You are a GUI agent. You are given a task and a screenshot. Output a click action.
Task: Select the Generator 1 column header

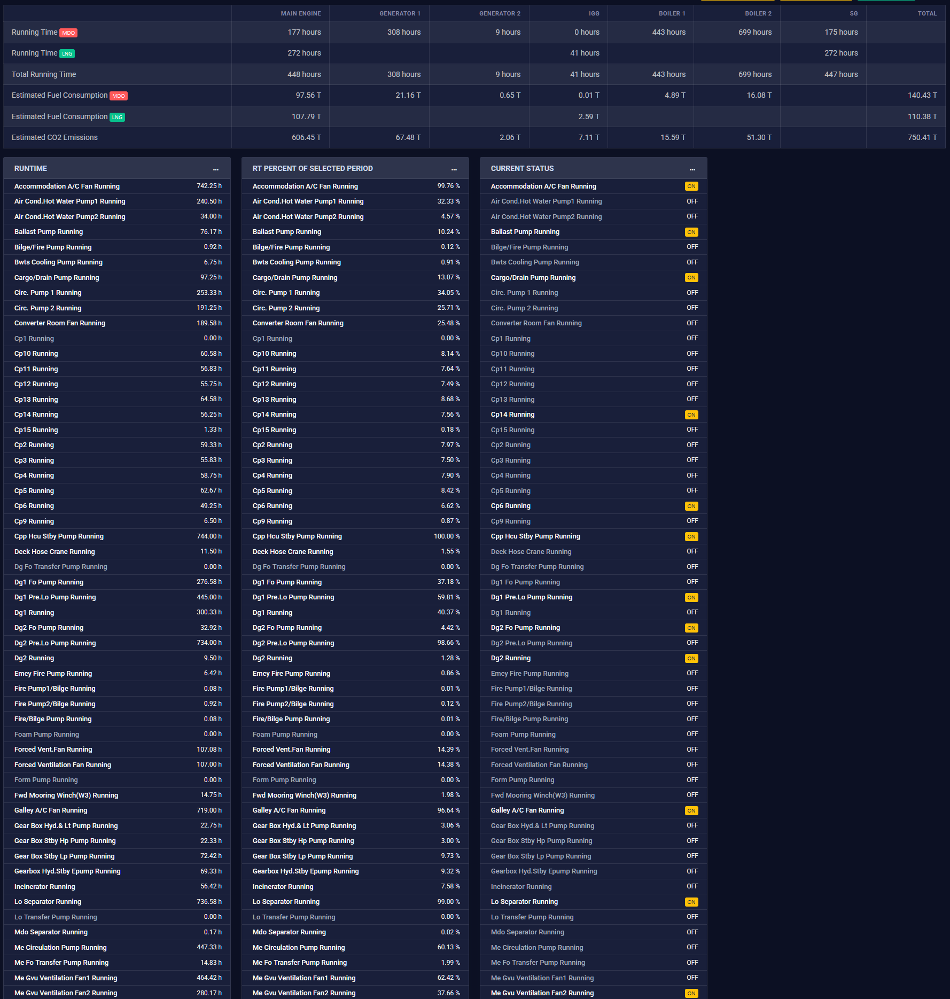(400, 13)
